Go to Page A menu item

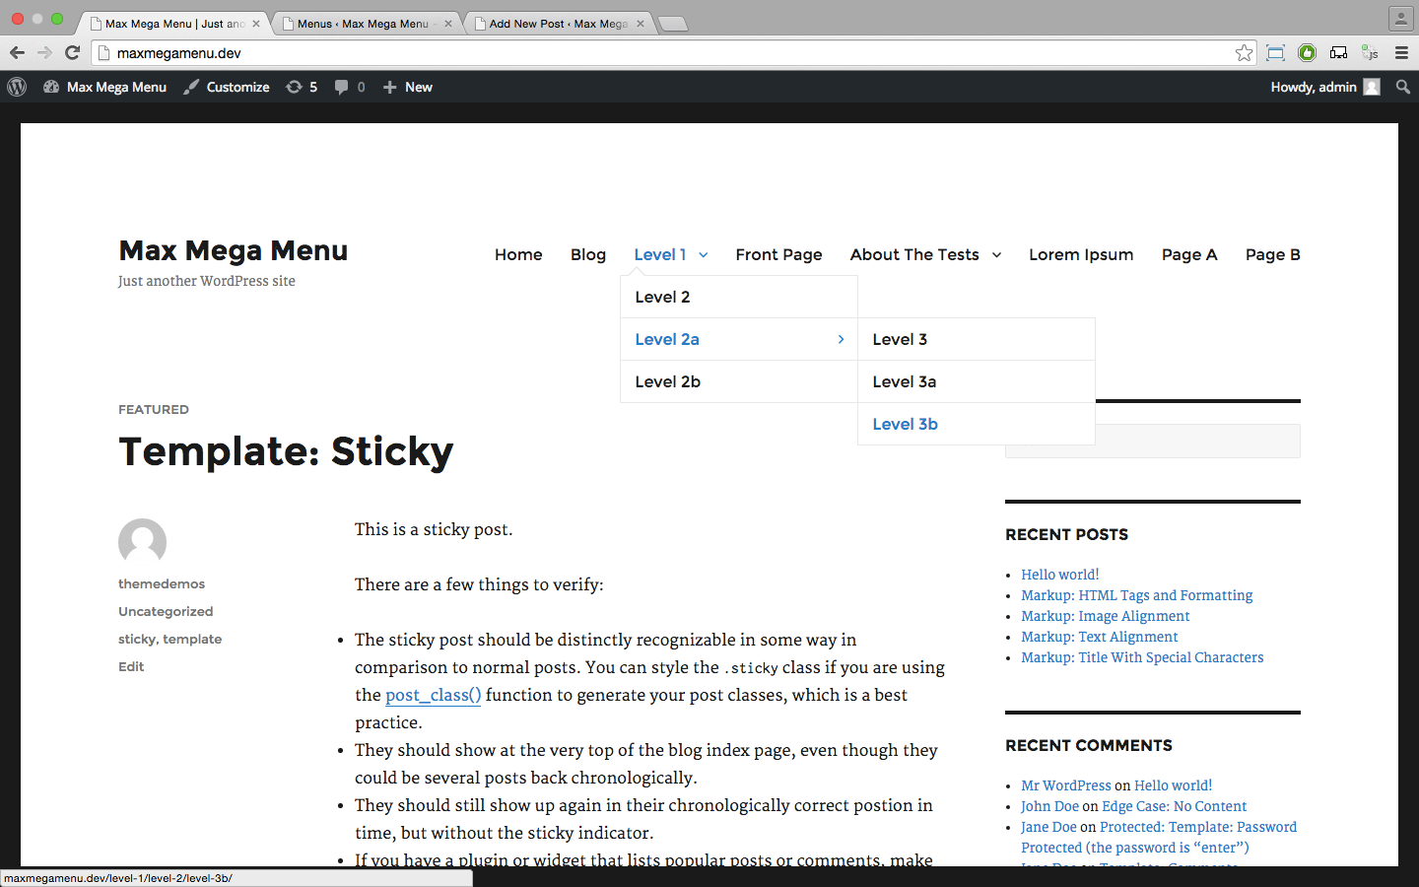pos(1189,254)
